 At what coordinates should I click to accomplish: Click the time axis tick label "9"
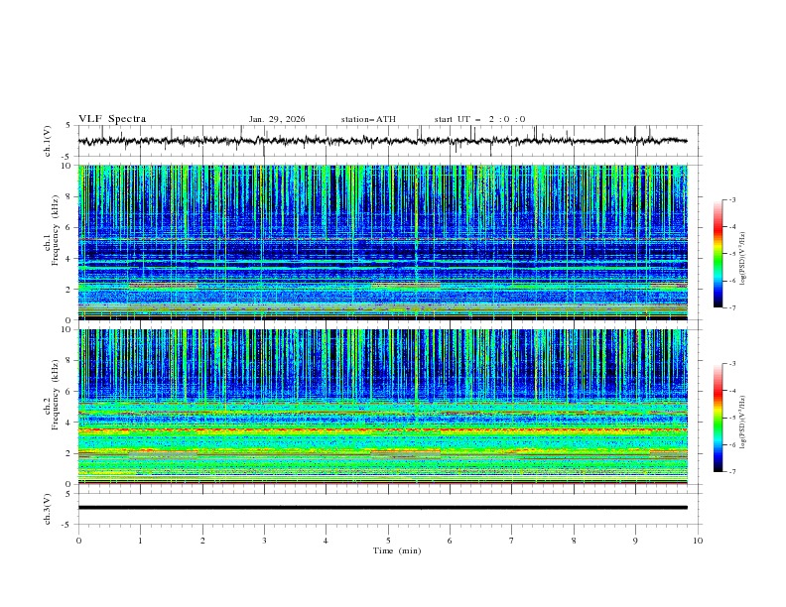point(635,541)
